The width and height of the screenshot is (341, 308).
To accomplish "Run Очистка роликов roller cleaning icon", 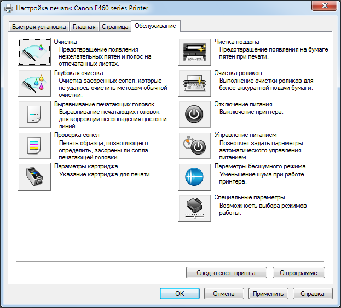I will pos(195,83).
